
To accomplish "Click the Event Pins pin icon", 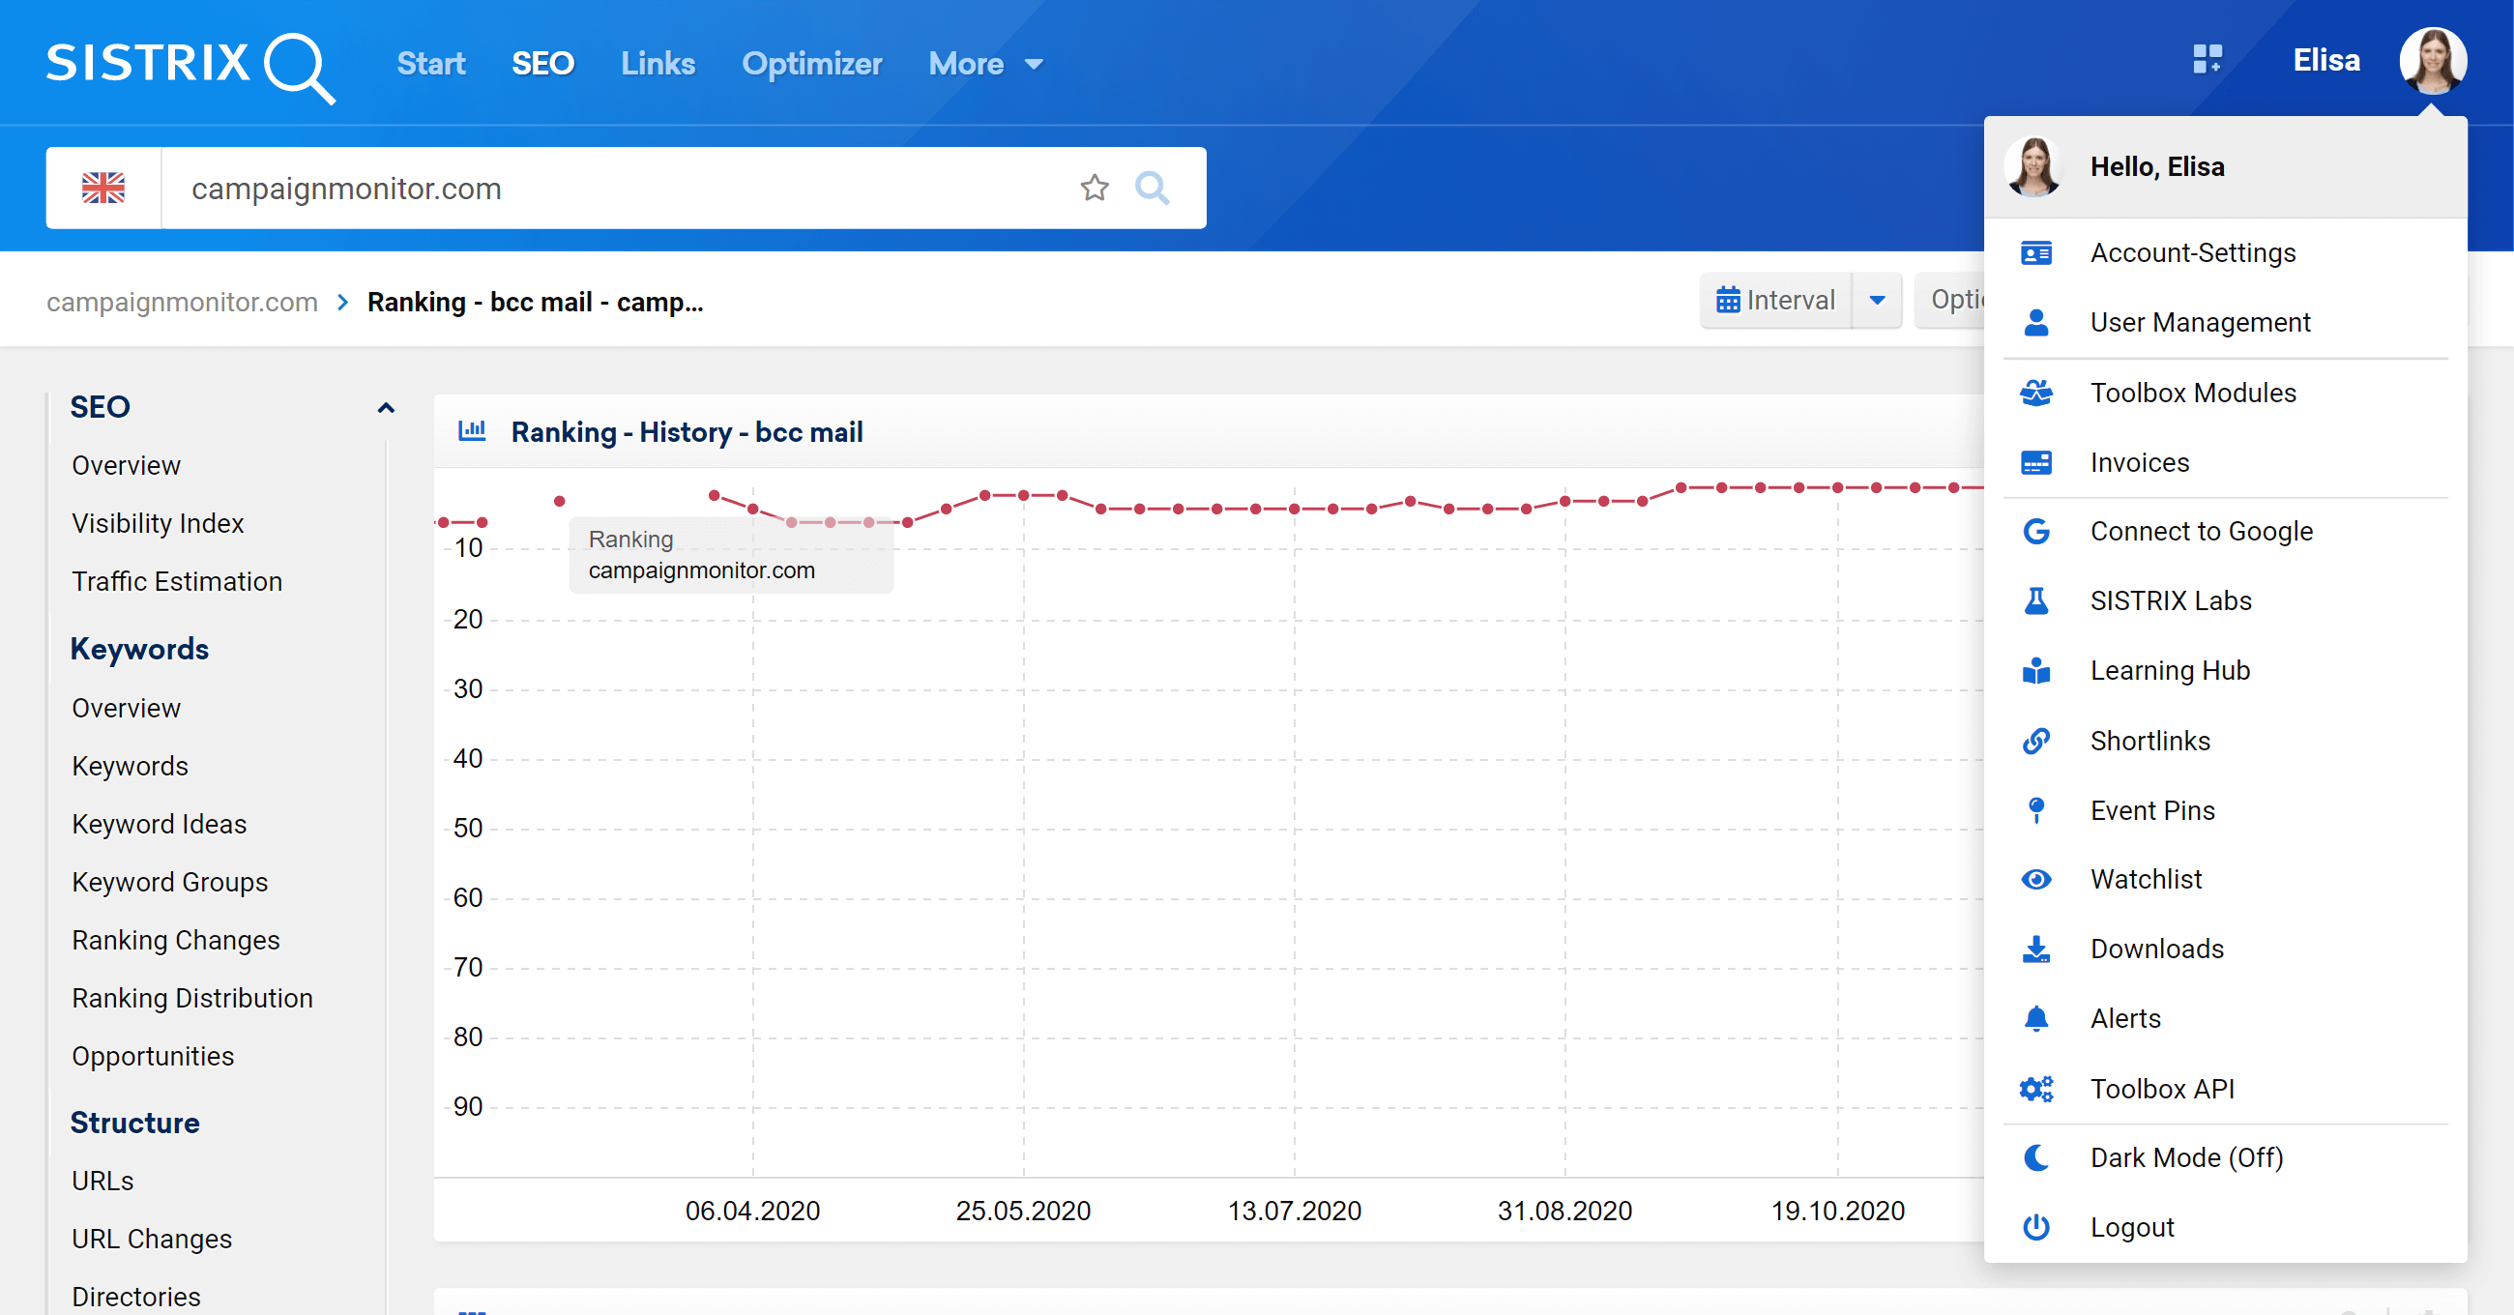I will pyautogui.click(x=2035, y=810).
